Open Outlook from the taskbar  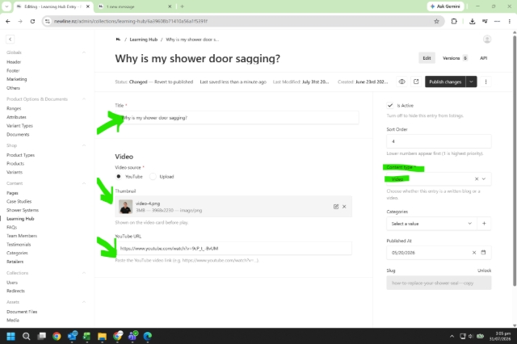pyautogui.click(x=72, y=336)
